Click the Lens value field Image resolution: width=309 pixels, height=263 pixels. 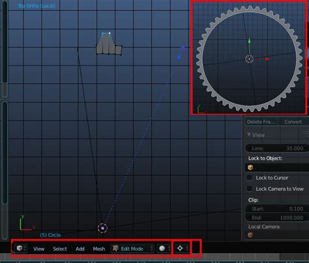[x=277, y=148]
